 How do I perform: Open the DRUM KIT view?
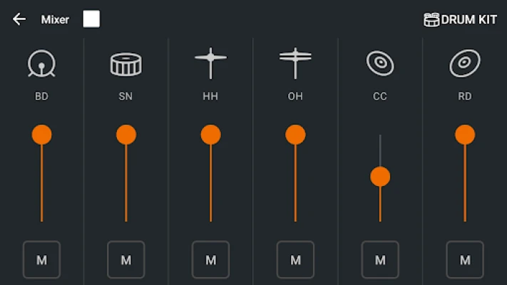coord(460,19)
